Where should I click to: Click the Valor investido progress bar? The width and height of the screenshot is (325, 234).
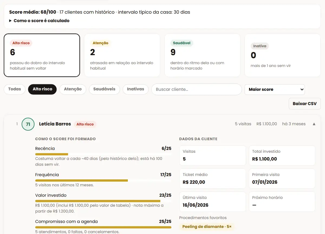pos(103,201)
